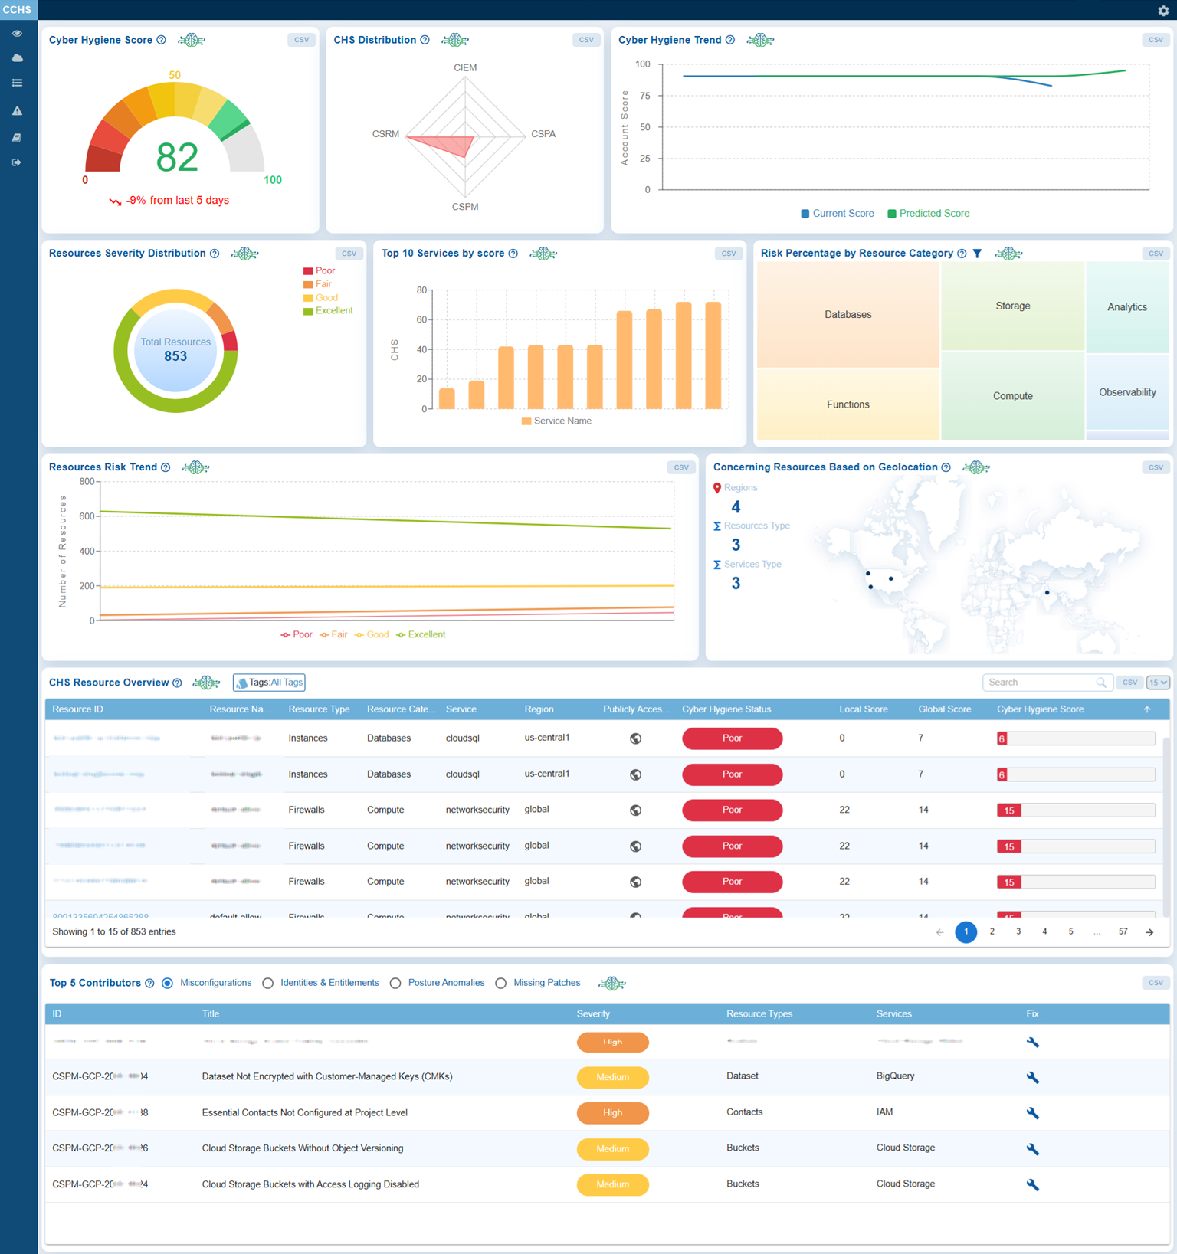The image size is (1177, 1254).
Task: Select the Misconfigurations radio button
Action: (168, 983)
